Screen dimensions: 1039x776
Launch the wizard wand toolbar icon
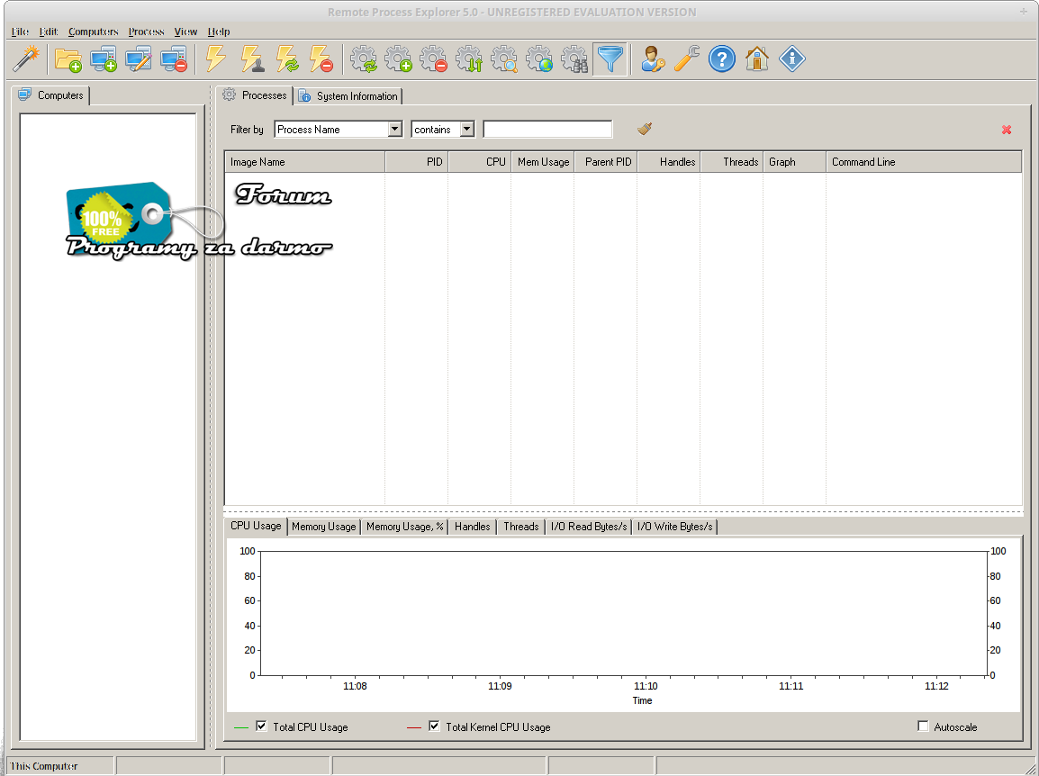(x=26, y=59)
